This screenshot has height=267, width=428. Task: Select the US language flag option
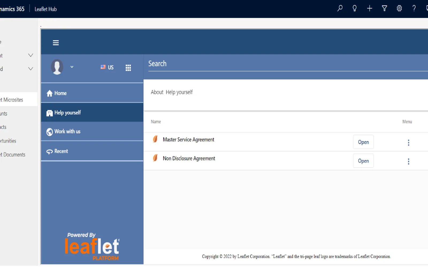(107, 67)
